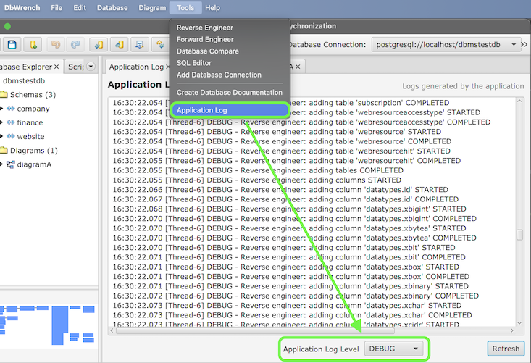Choose SQL Editor from Tools menu
531x363 pixels.
tap(230, 63)
